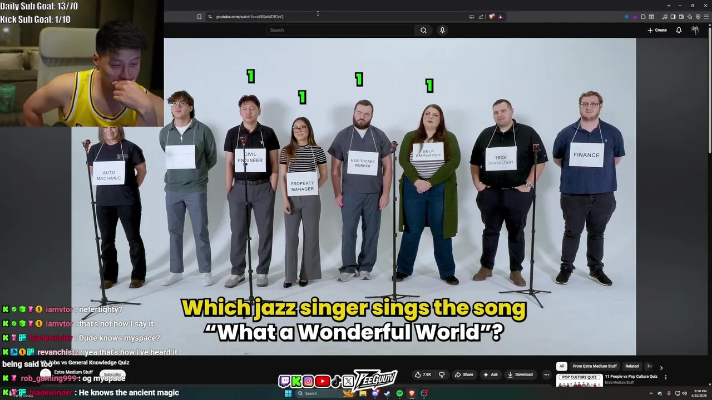Screen dimensions: 712x400
Task: Click the Ask button under the video
Action: click(491, 374)
